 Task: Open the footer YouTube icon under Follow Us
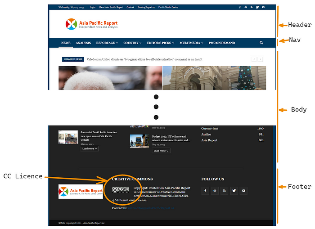point(243,191)
